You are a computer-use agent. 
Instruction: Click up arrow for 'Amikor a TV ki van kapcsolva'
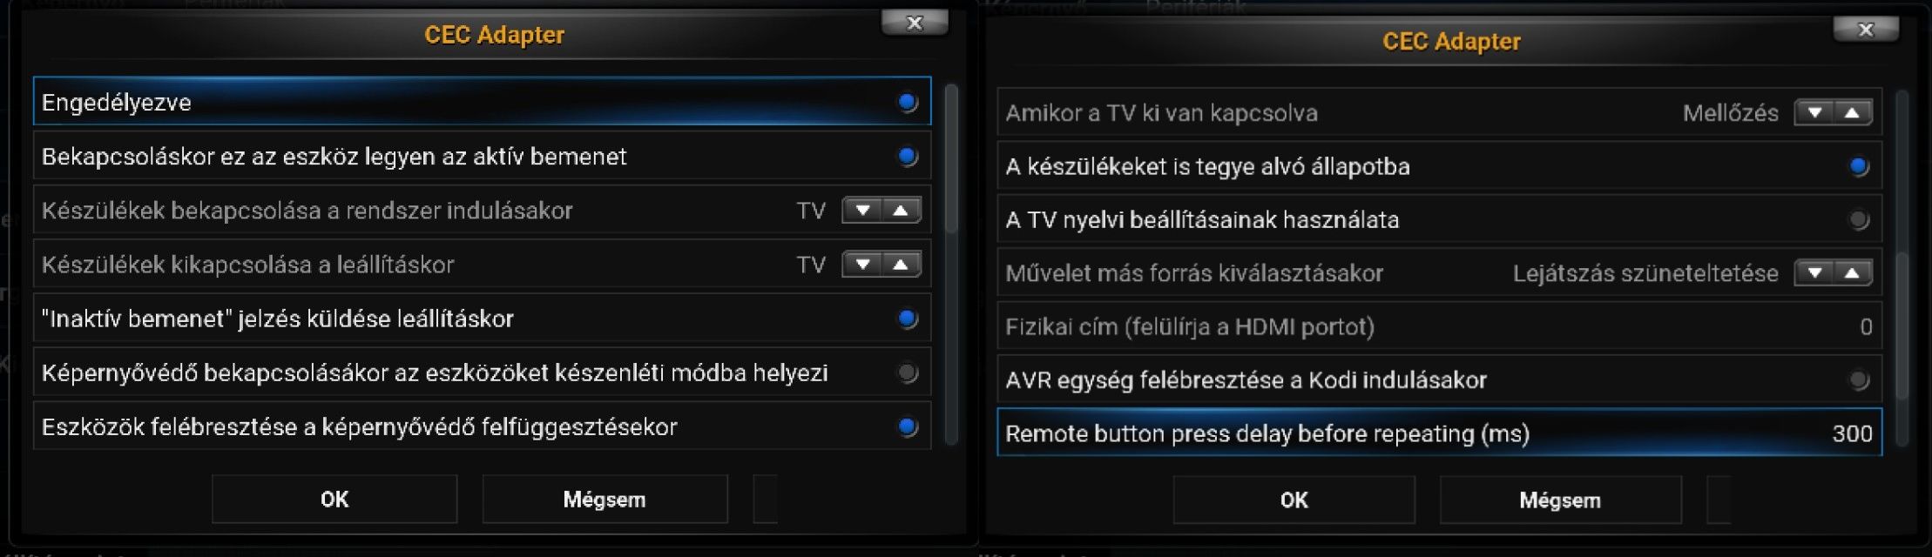1853,113
